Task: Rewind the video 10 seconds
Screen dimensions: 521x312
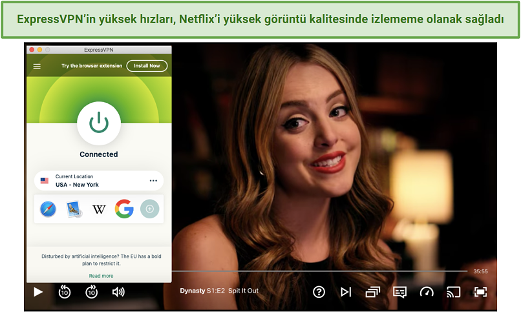Action: pyautogui.click(x=65, y=292)
